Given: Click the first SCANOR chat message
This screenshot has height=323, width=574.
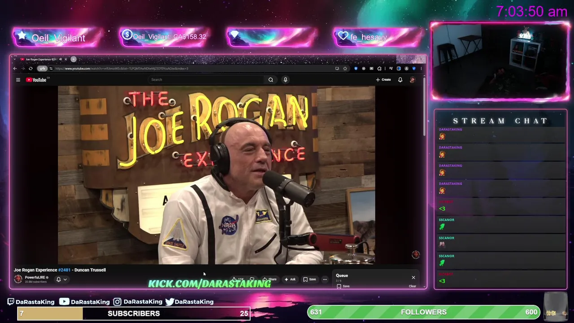Looking at the screenshot, I should pos(500,224).
